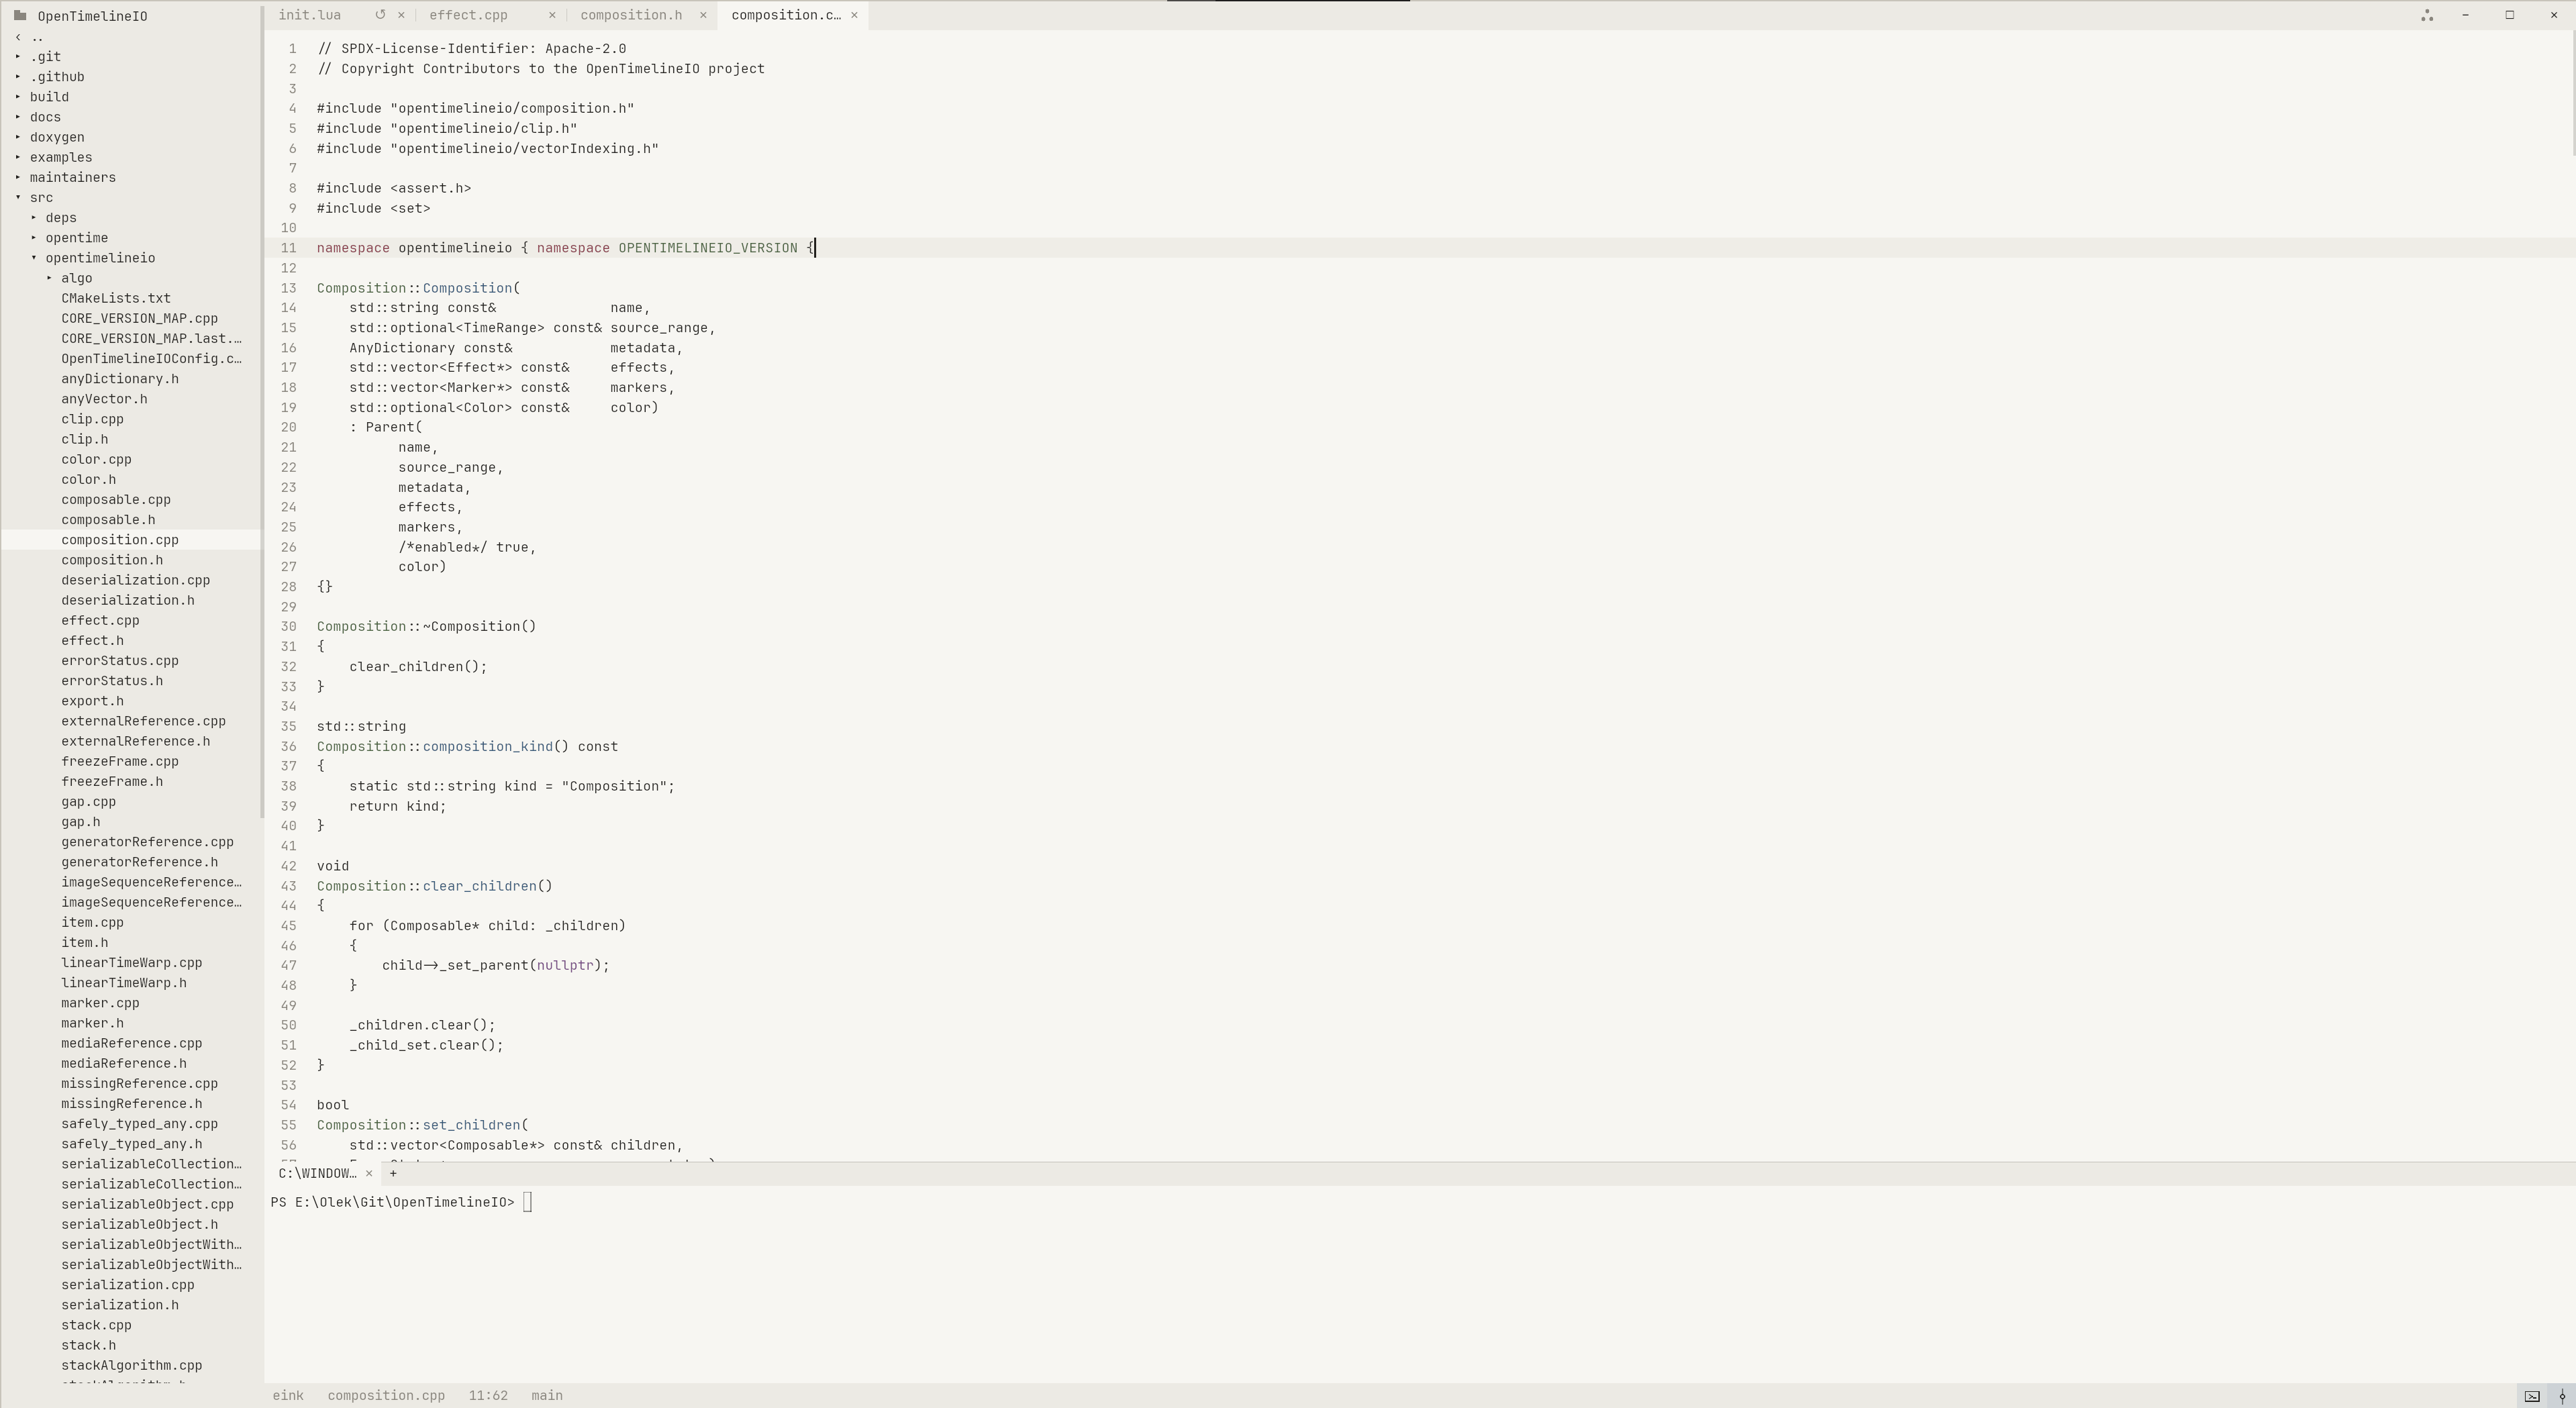Click the OpenTimelineIO project folder icon
This screenshot has height=1408, width=2576.
pos(20,16)
